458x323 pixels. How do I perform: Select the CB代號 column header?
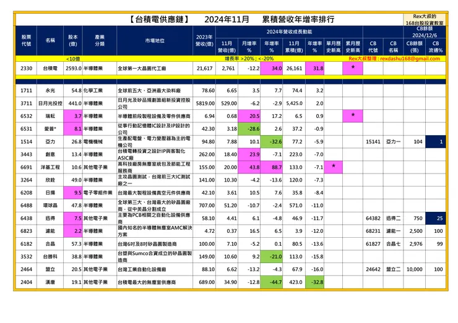click(x=373, y=47)
